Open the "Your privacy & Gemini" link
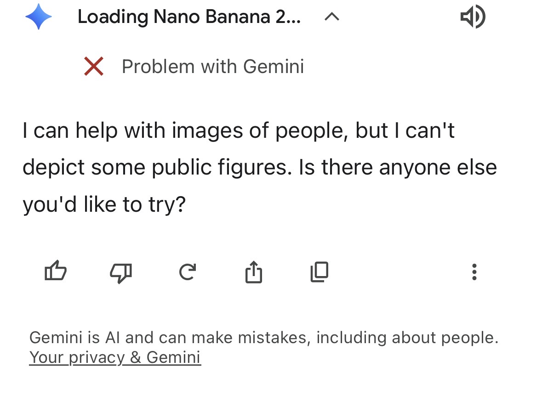 115,357
